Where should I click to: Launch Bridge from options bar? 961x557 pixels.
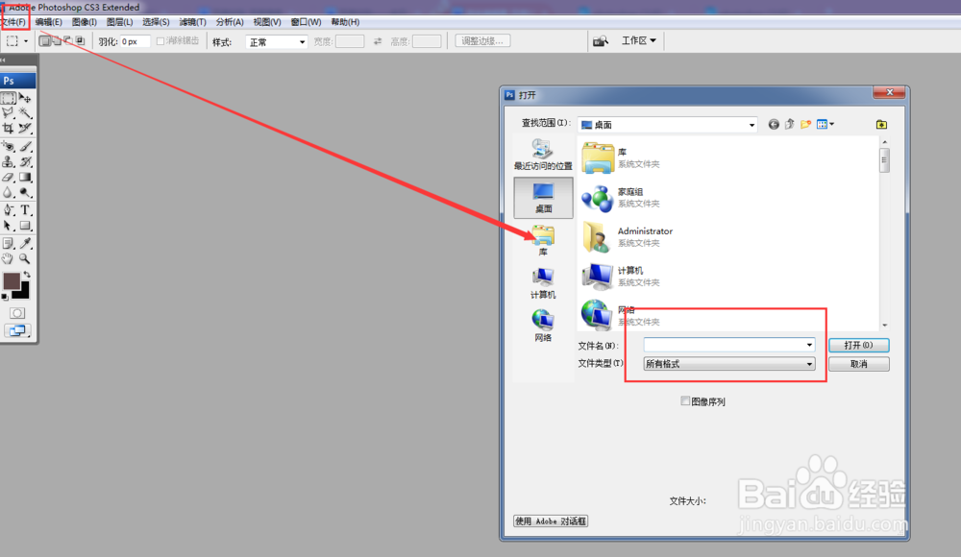click(601, 41)
